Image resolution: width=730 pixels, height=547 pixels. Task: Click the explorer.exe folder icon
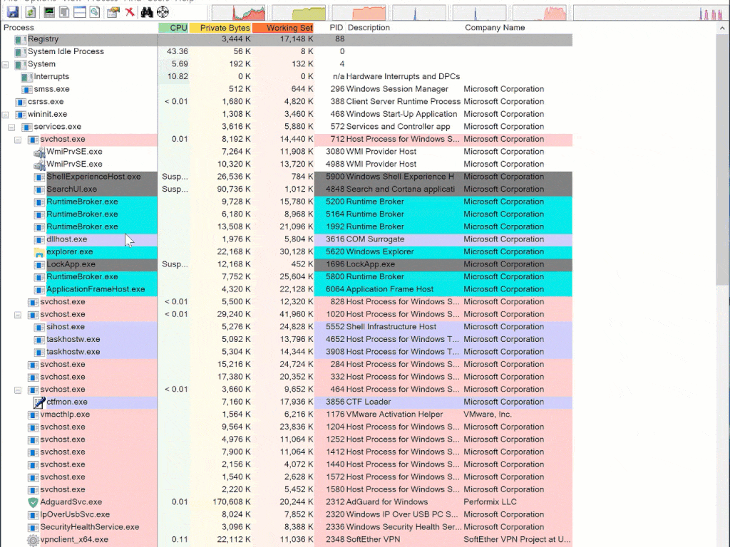pos(39,252)
